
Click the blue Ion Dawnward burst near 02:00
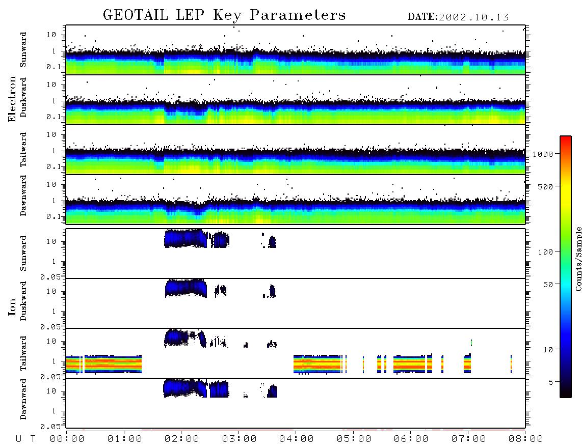(185, 388)
